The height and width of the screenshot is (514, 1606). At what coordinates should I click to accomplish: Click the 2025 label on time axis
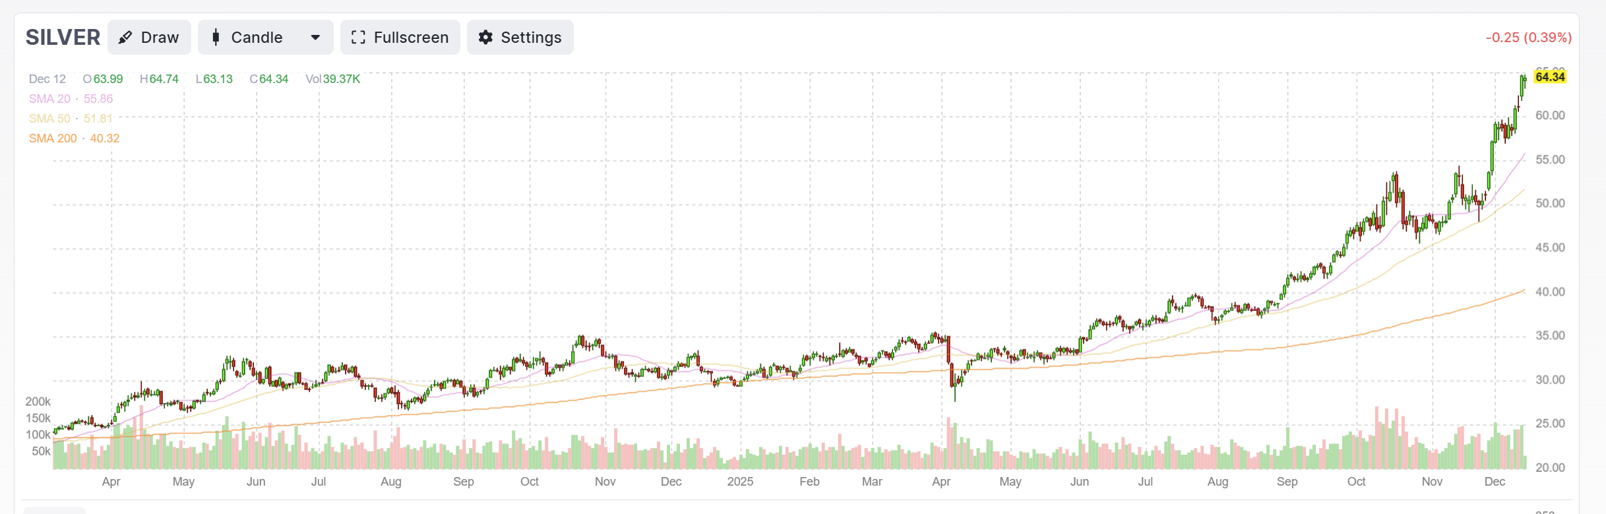click(x=740, y=482)
